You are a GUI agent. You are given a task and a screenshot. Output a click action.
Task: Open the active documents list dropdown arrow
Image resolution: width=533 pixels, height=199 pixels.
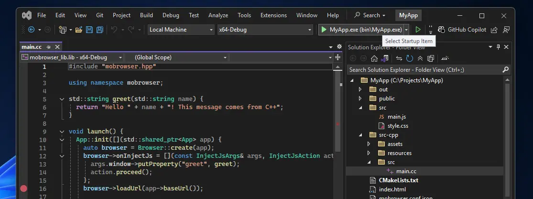pos(331,47)
